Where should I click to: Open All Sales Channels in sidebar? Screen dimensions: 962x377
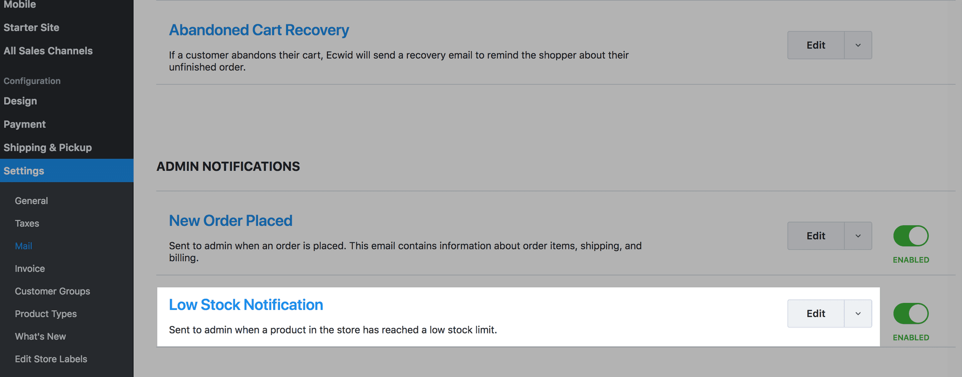48,51
